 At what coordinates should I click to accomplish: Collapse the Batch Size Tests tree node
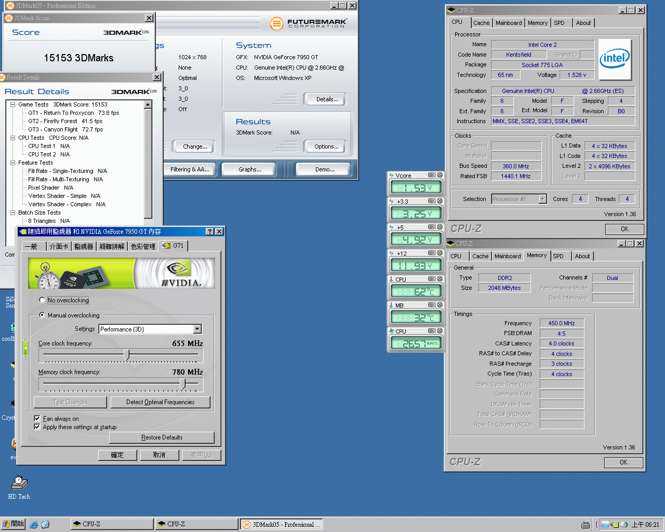(x=13, y=212)
